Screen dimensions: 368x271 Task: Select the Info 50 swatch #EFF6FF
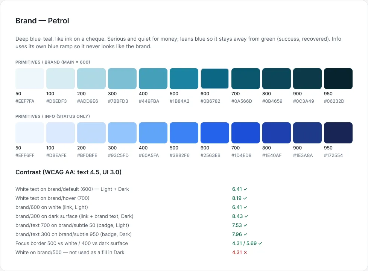(x=30, y=133)
